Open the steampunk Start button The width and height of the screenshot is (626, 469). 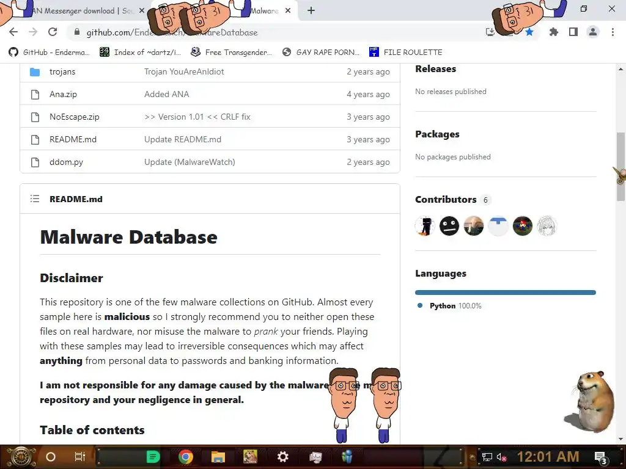20,457
